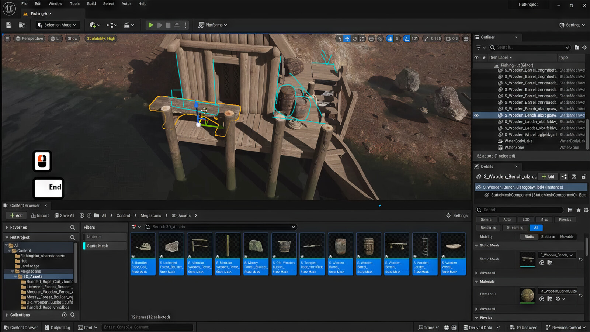590x332 pixels.
Task: Toggle rotation snapping in viewport toolbar
Action: 407,38
